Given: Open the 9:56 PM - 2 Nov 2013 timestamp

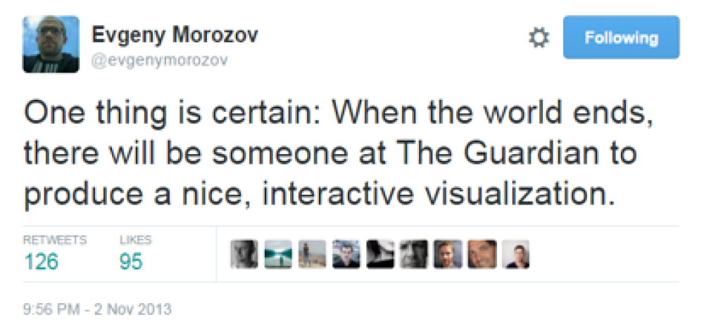Looking at the screenshot, I should click(x=97, y=308).
